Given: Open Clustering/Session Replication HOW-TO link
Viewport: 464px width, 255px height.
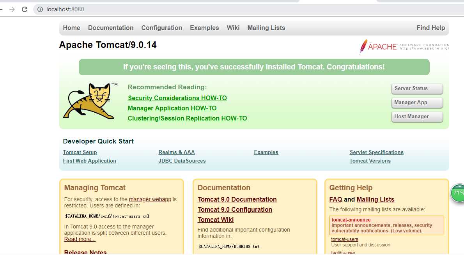Looking at the screenshot, I should [187, 118].
